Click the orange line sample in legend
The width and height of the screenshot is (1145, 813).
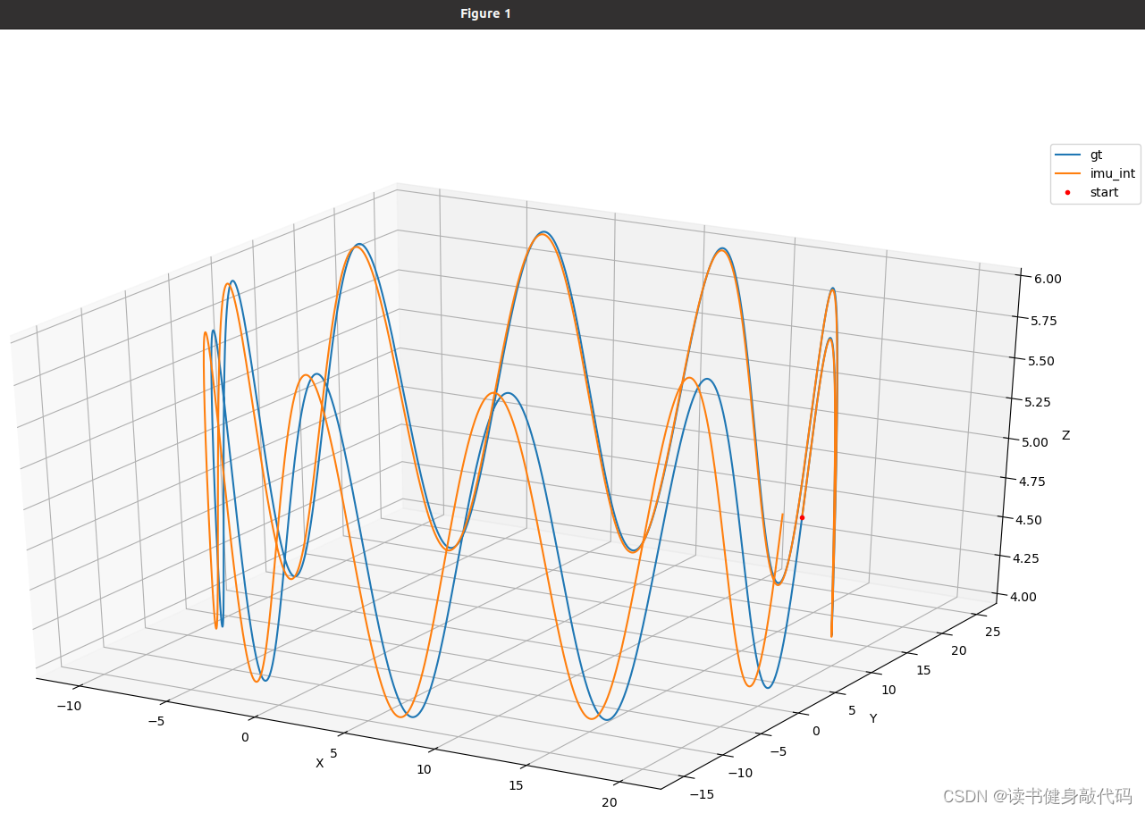pyautogui.click(x=1067, y=174)
